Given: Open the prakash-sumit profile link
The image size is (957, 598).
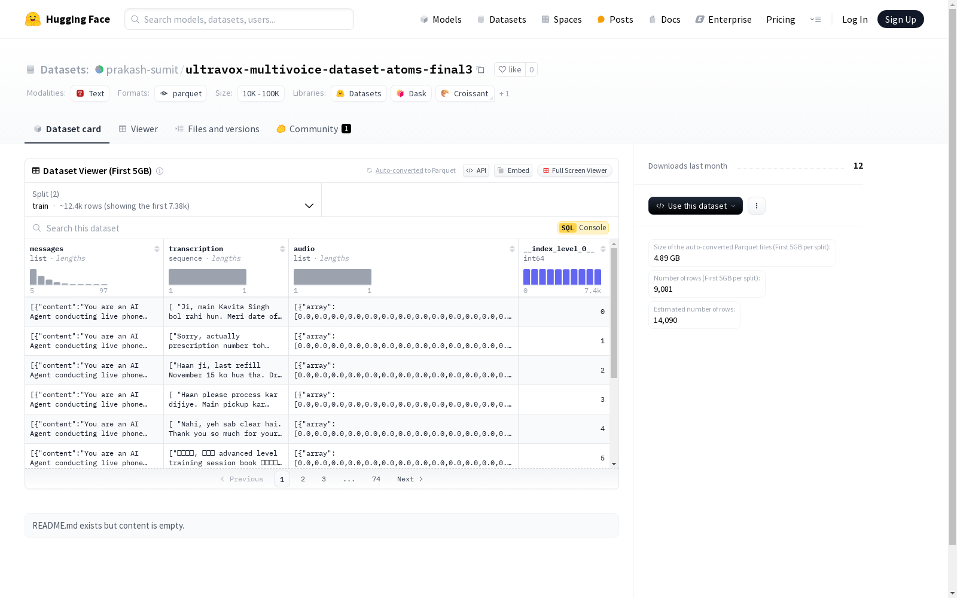Looking at the screenshot, I should click(x=142, y=69).
